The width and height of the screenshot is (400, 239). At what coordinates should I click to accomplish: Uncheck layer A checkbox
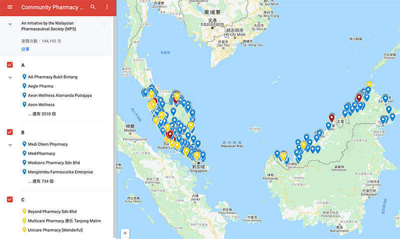pyautogui.click(x=9, y=65)
